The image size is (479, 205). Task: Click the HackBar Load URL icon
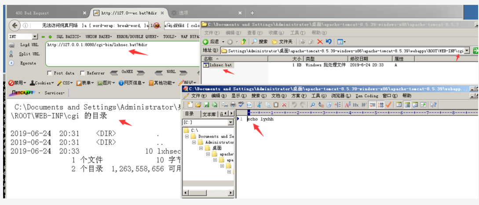(12, 45)
